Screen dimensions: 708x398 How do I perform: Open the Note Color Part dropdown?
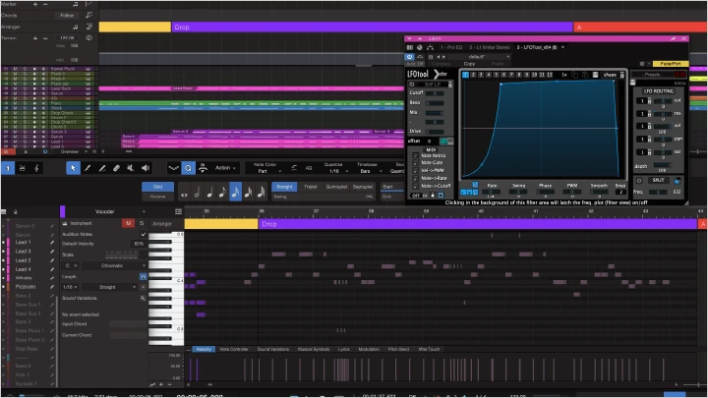266,171
